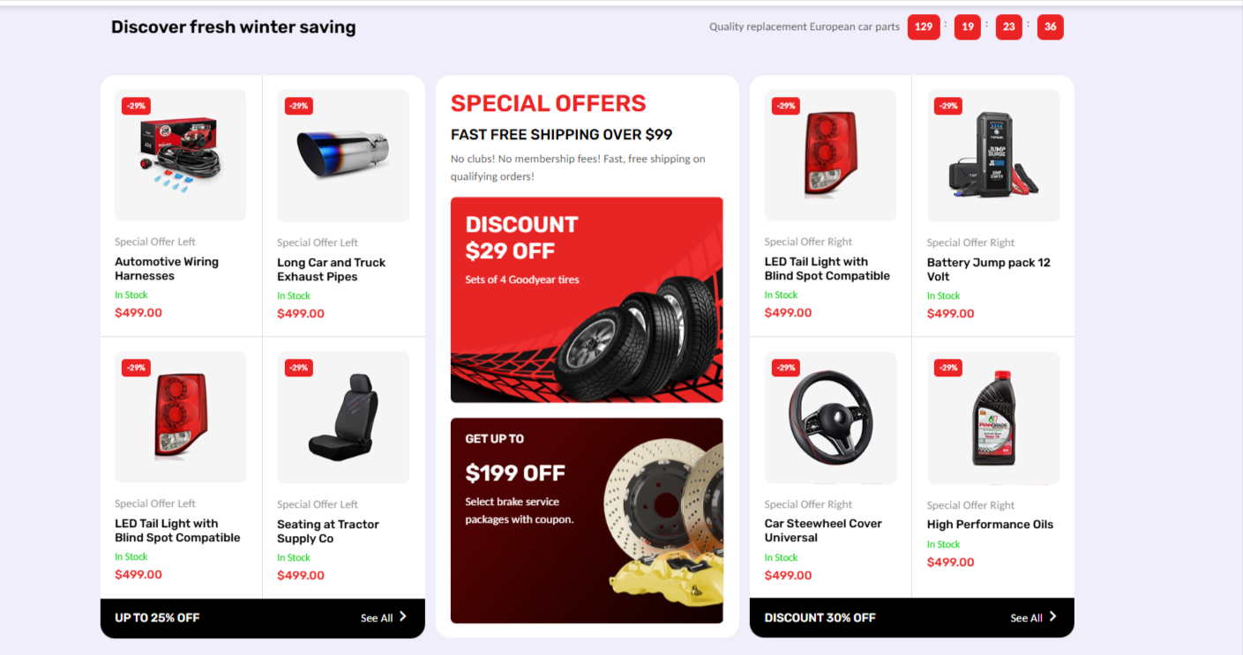Open the High Performance Oils title link
This screenshot has height=655, width=1243.
click(990, 525)
